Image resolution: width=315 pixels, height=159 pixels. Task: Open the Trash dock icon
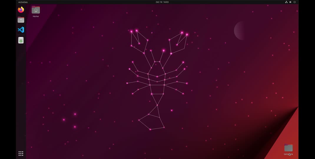point(21,40)
